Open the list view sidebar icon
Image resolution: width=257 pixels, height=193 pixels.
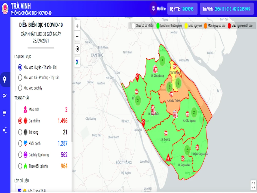(5, 113)
